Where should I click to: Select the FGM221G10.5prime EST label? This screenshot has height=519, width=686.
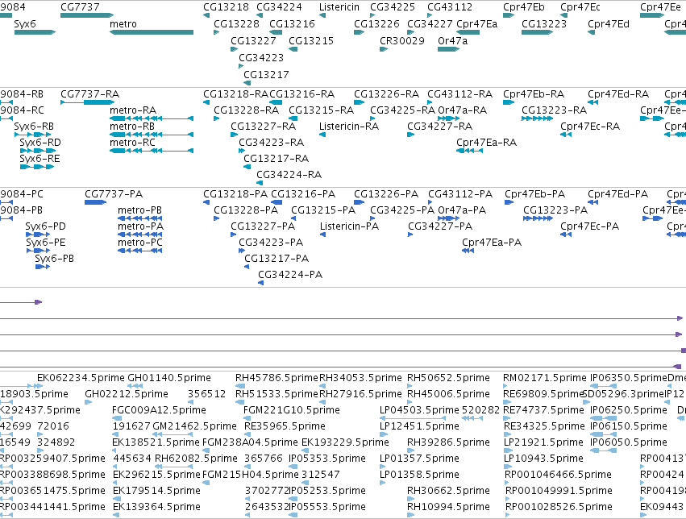(x=291, y=410)
